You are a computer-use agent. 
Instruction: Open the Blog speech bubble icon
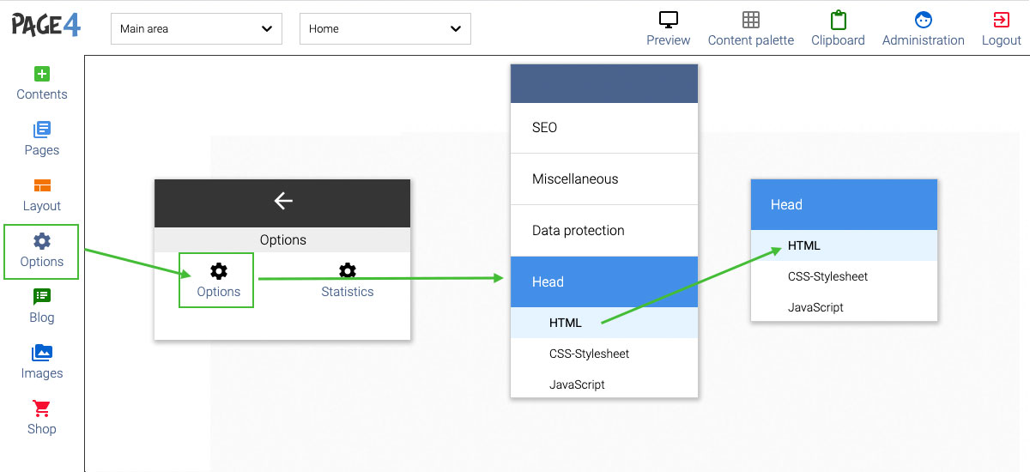click(41, 297)
